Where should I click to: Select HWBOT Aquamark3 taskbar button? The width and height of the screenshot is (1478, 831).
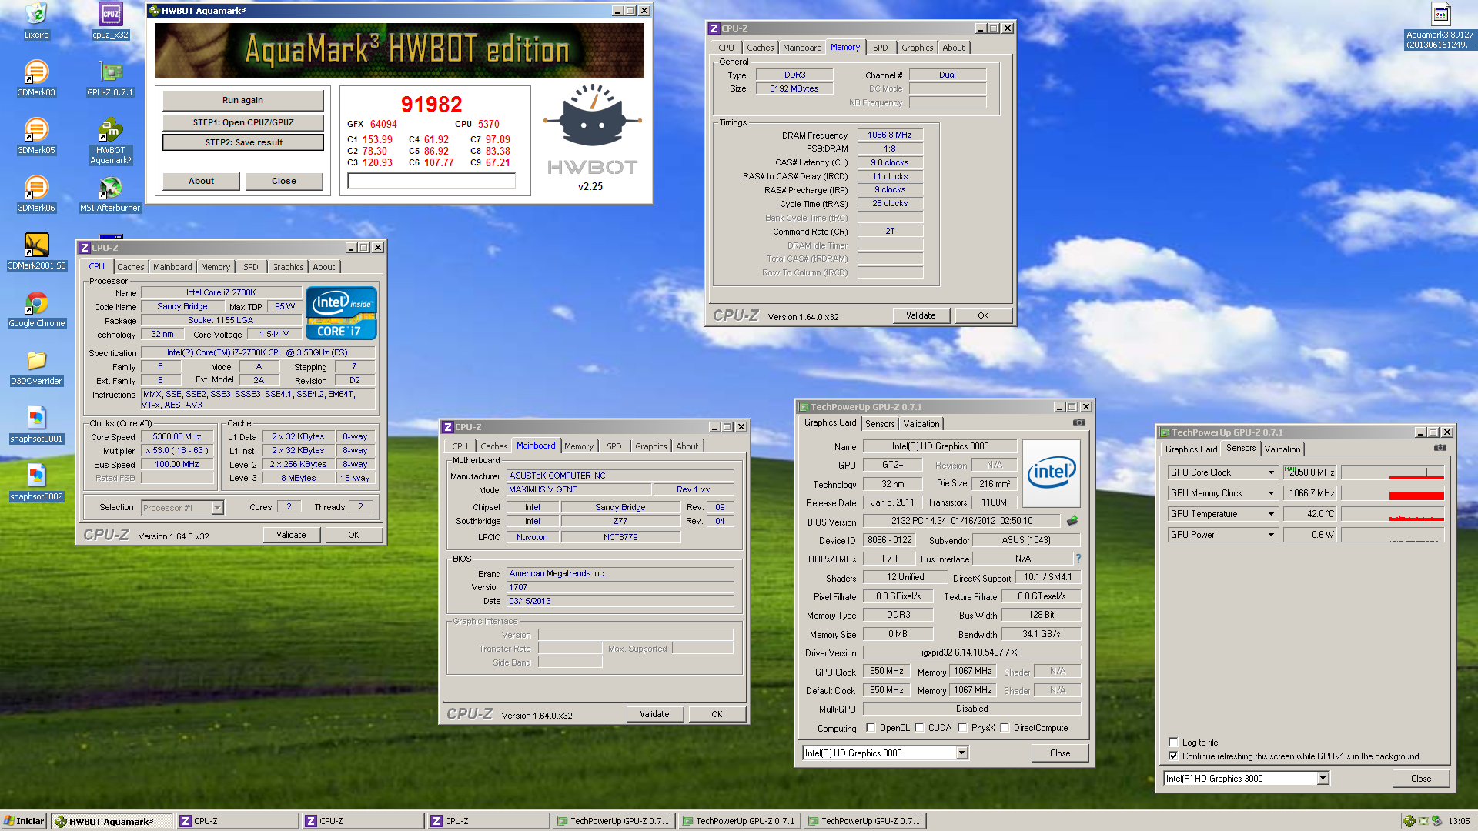tap(112, 821)
